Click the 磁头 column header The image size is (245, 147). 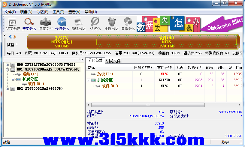210,67
